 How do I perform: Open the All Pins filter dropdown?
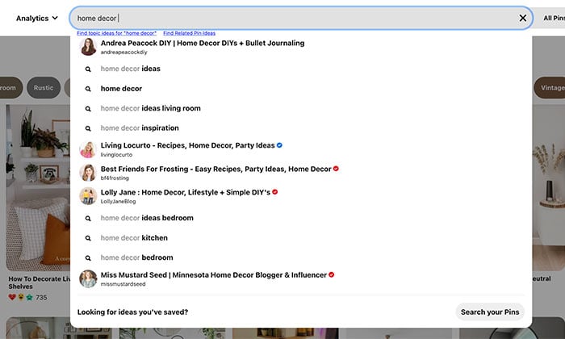(555, 18)
